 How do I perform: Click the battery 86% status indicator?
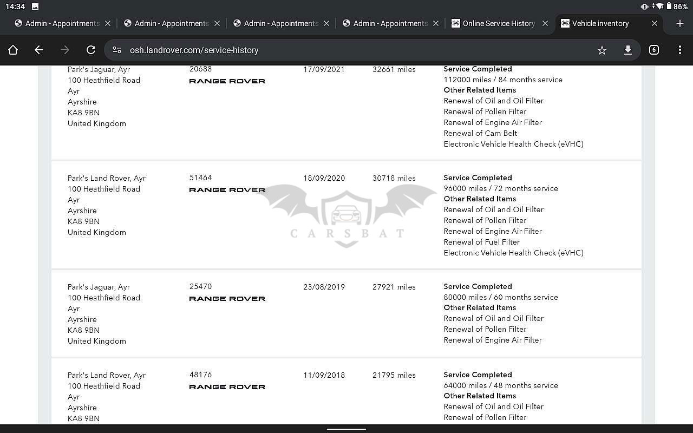tap(677, 6)
